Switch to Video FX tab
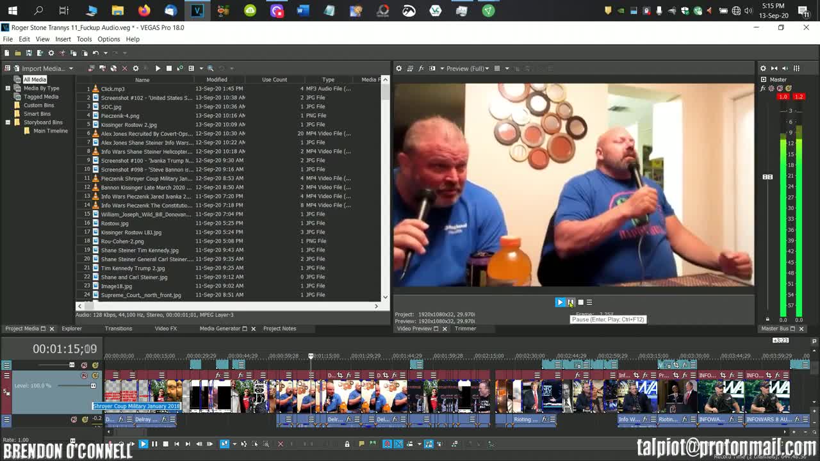The width and height of the screenshot is (820, 461). 166,328
